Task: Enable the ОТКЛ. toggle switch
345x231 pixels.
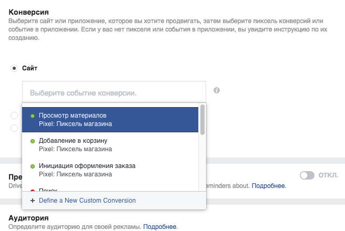Action: 307,175
